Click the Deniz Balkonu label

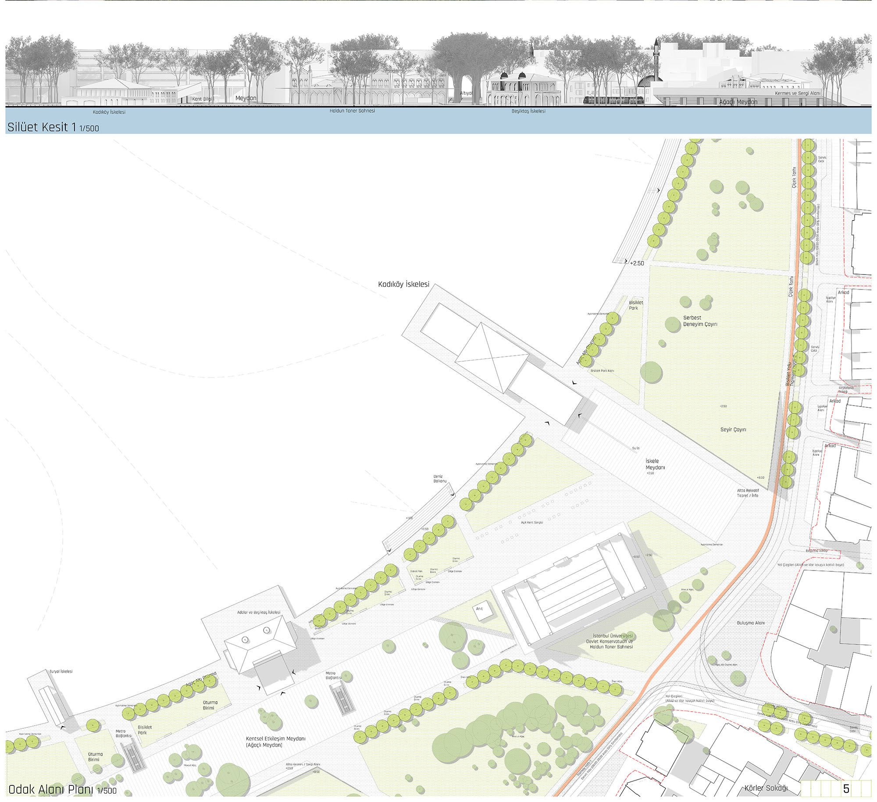click(440, 479)
